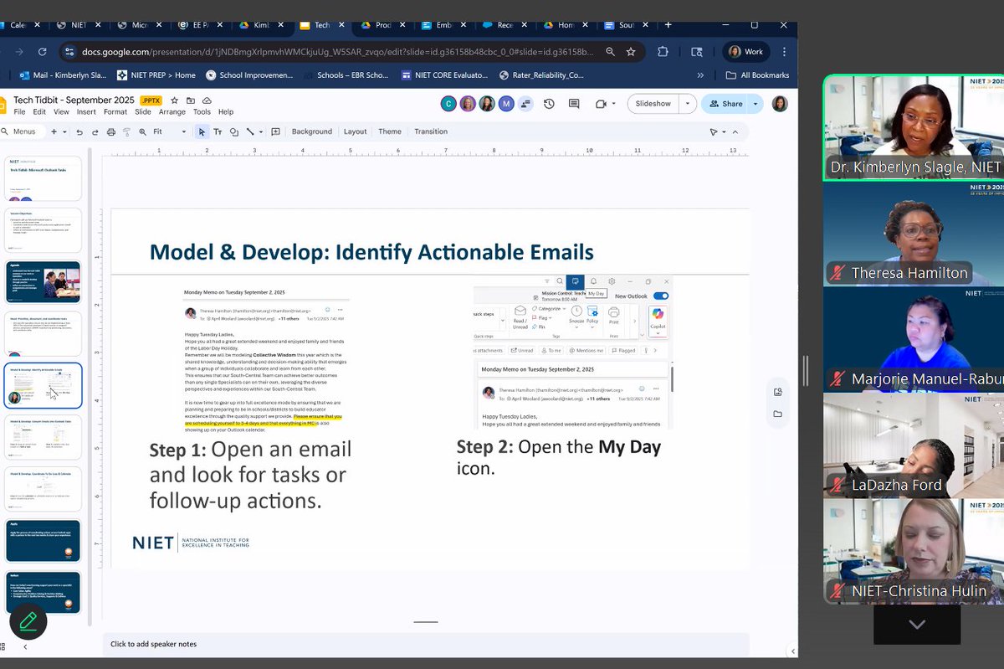Screen dimensions: 1004x669
Task: Open the pointer mode dropdown arrow
Action: coord(725,131)
